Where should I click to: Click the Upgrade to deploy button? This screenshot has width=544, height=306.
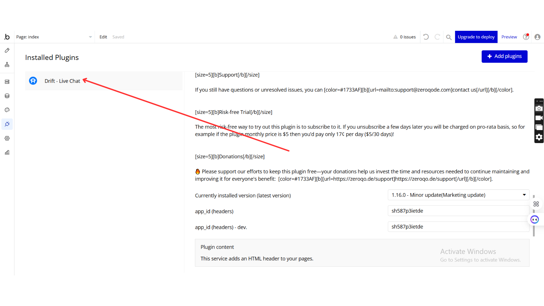click(476, 37)
